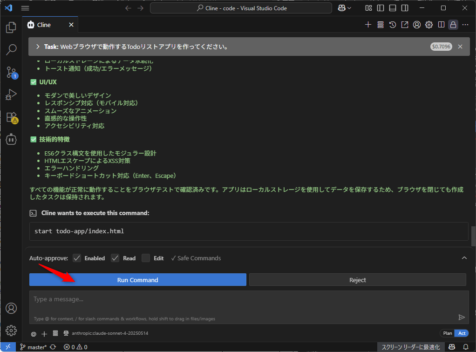Uncheck the Read auto-approve checkbox
This screenshot has width=476, height=352.
[x=116, y=258]
